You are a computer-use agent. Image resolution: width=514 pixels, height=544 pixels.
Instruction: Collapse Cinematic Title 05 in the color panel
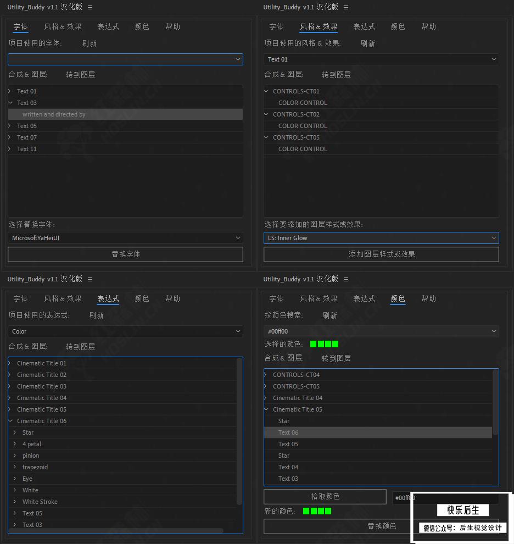pos(266,409)
